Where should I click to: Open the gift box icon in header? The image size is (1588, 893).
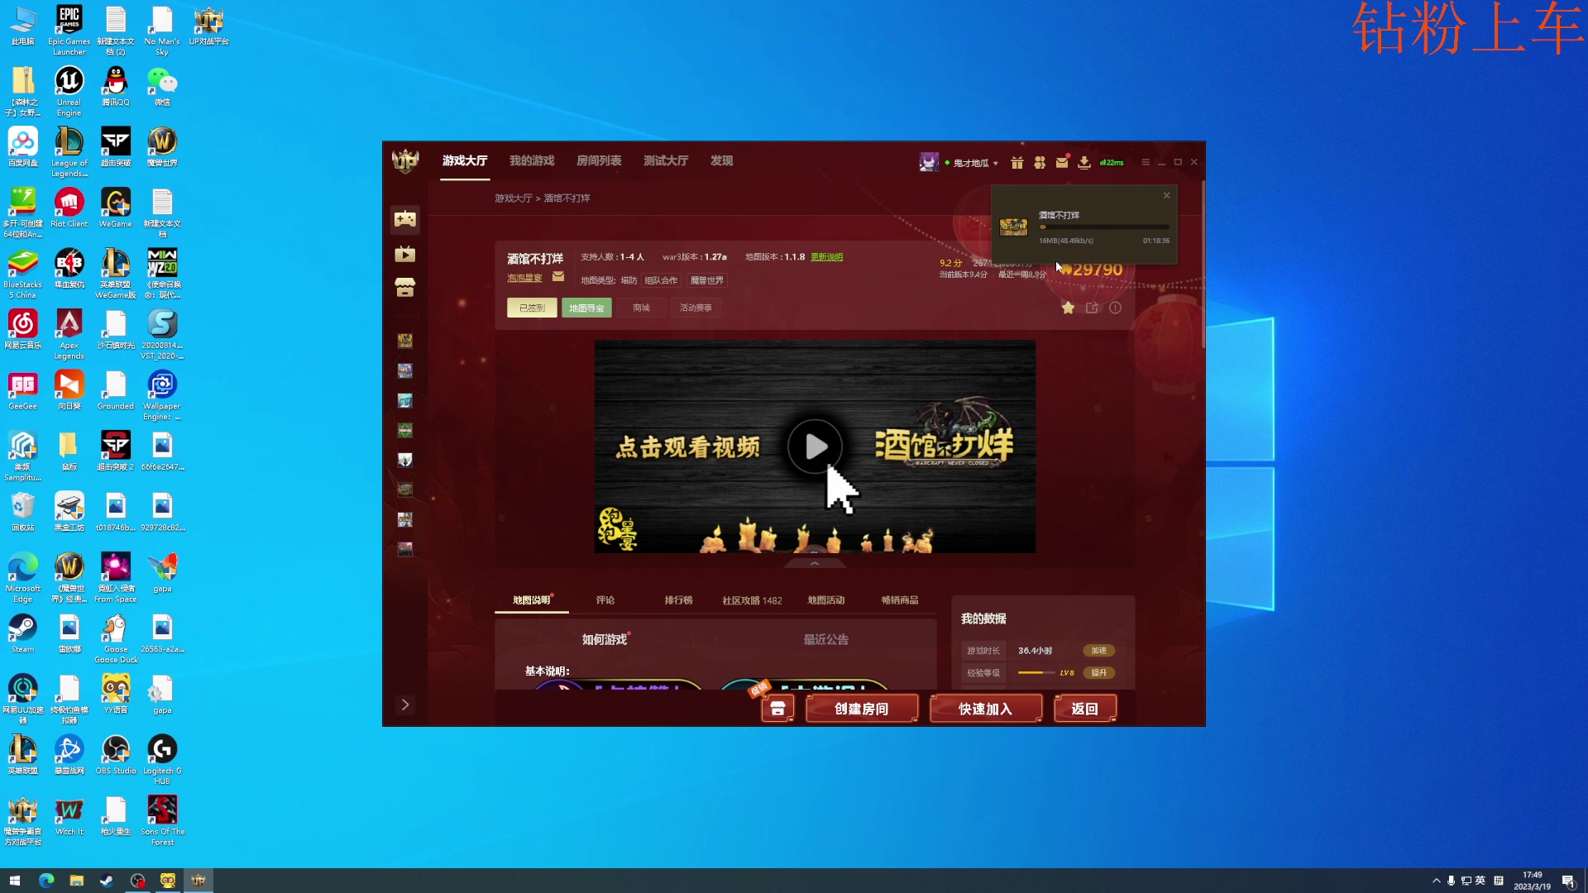[x=1017, y=163]
